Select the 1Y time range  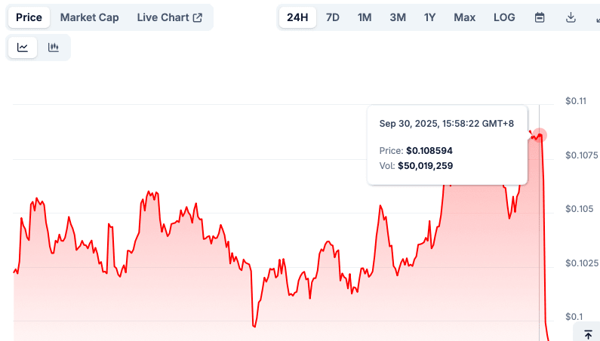430,17
